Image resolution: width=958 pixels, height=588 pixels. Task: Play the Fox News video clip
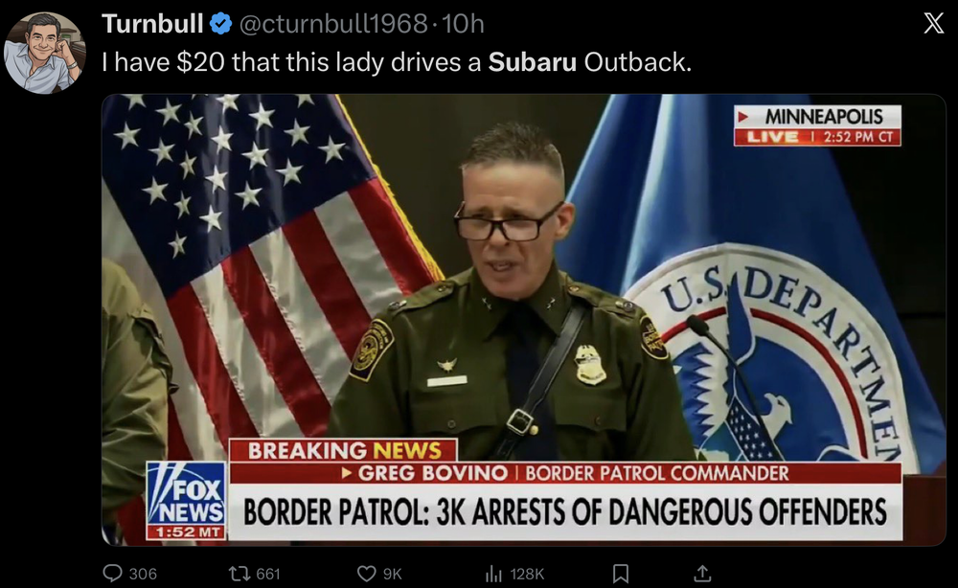[524, 319]
